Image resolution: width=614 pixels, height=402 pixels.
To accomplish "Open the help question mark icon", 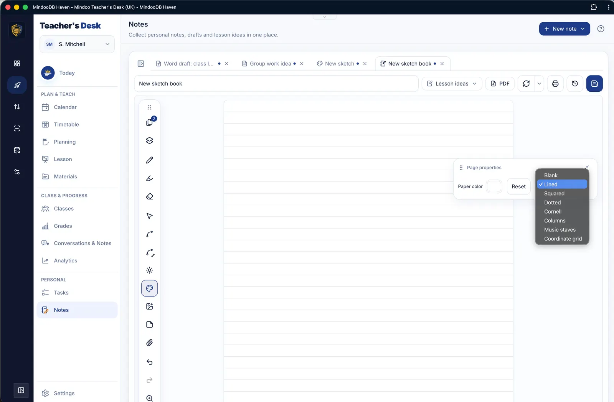I will 601,29.
